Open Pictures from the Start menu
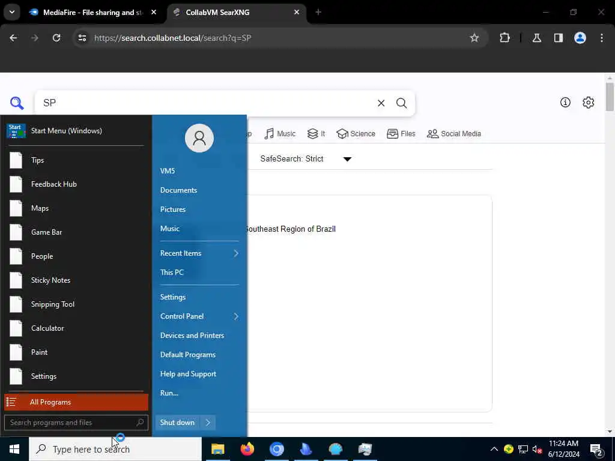Screen dimensions: 615x461 pos(173,209)
